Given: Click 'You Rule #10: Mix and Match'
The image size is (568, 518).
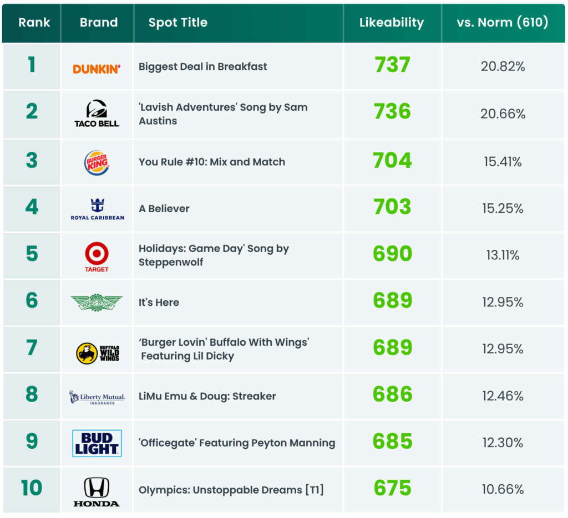Looking at the screenshot, I should (212, 162).
